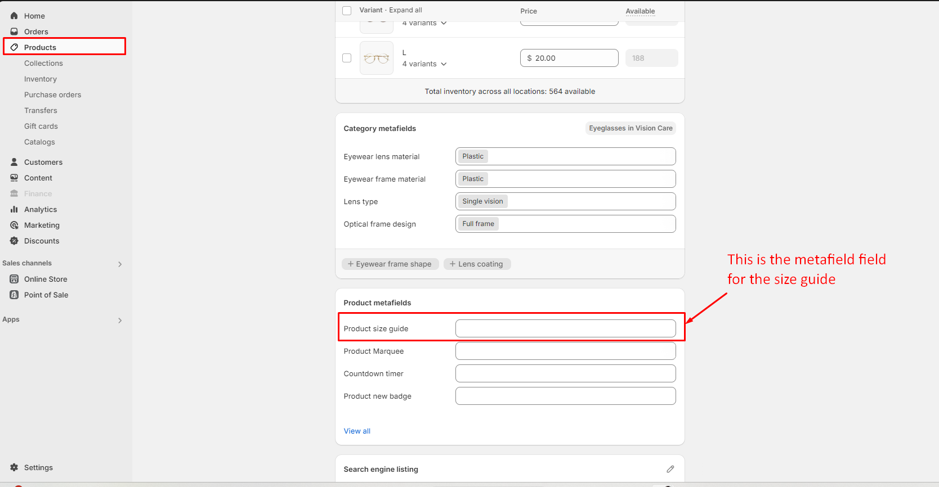Open Collections in the Products submenu

(x=43, y=63)
